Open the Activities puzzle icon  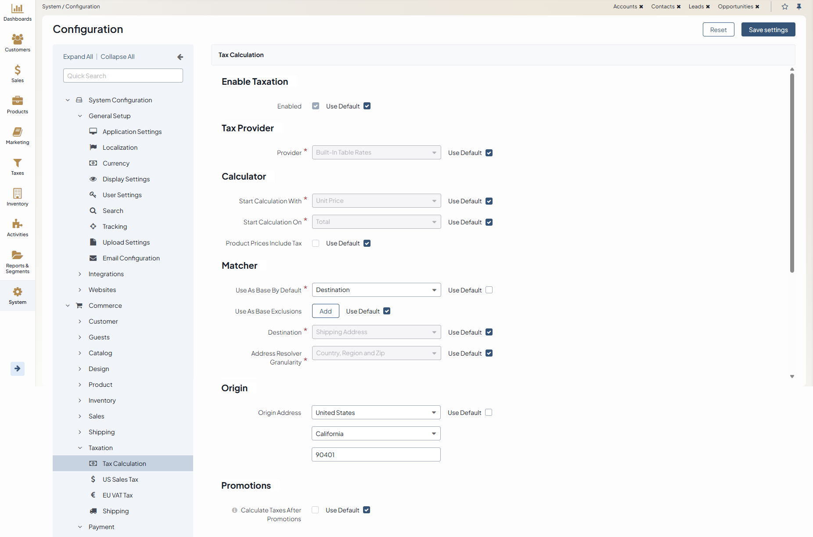coord(18,224)
